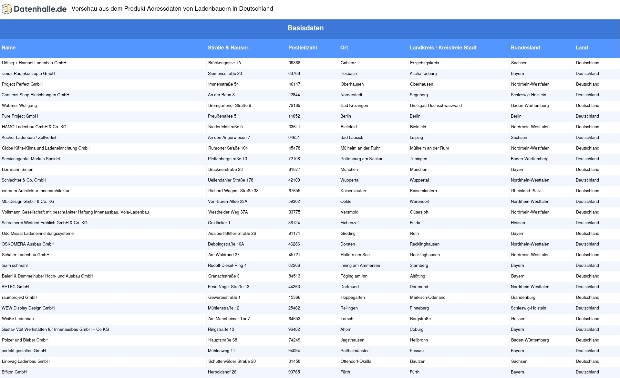
Task: Click WEW Display Design GmbH name
Action: [x=28, y=308]
